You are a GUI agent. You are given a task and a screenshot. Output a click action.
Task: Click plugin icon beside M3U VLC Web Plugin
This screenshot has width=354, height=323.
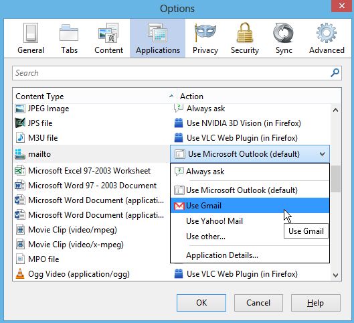[x=179, y=137]
